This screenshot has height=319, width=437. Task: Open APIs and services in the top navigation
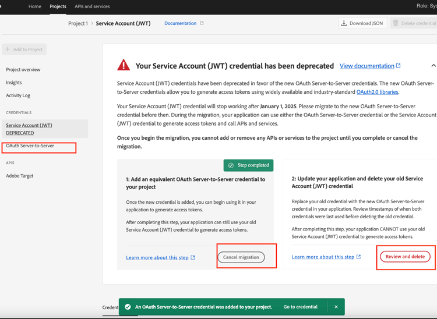[x=92, y=6]
